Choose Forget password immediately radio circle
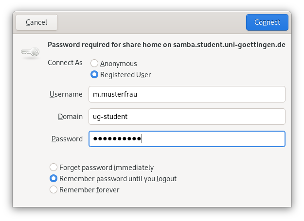The width and height of the screenshot is (304, 221). click(x=54, y=167)
